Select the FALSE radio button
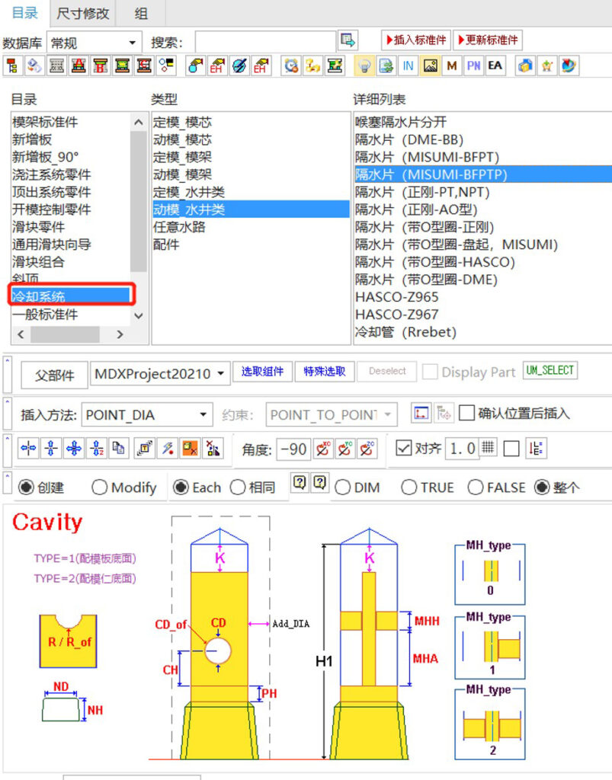612x780 pixels. pos(475,487)
